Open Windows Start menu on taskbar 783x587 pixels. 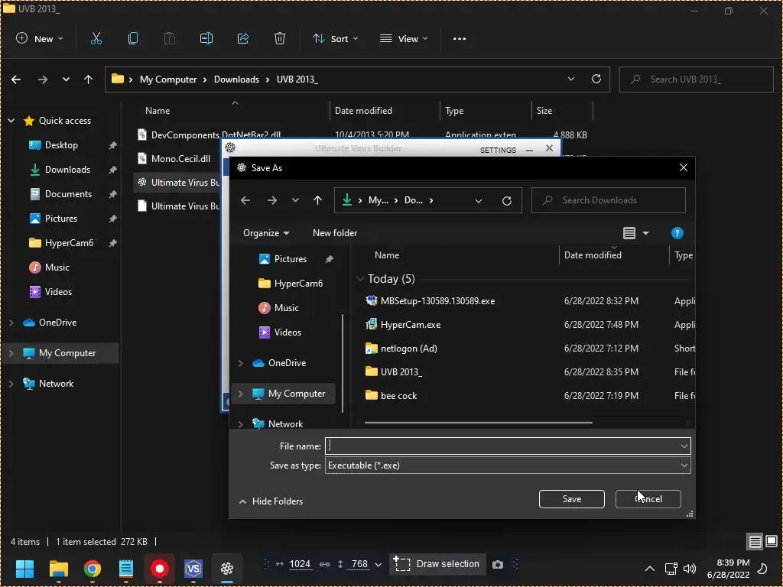click(24, 568)
